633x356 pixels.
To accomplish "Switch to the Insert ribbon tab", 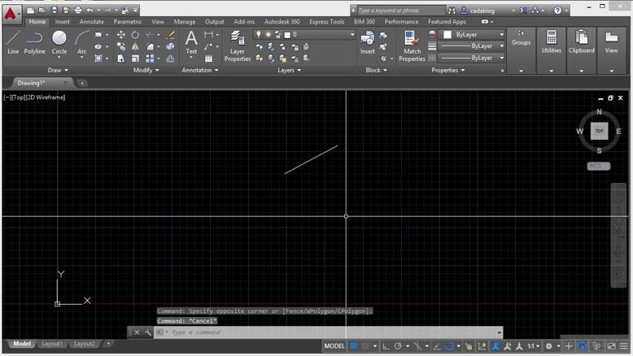I will click(x=62, y=22).
